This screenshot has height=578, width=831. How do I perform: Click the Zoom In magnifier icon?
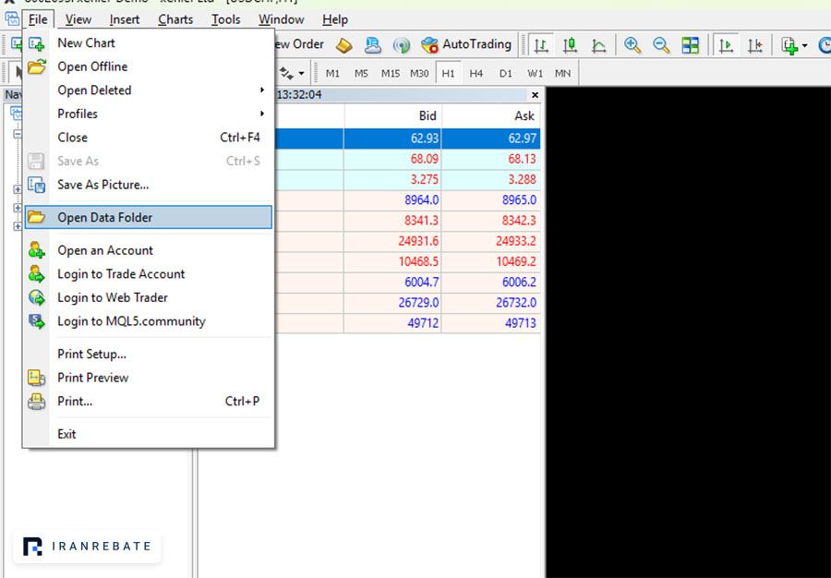tap(632, 45)
